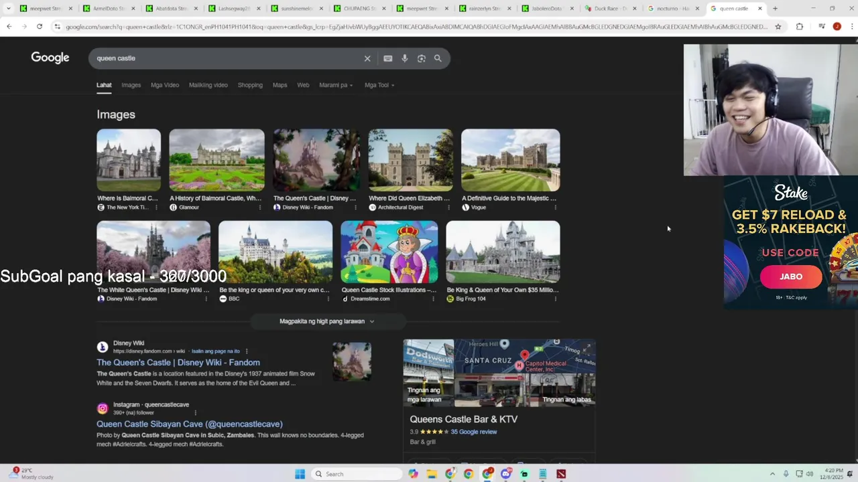
Task: Reload the page in Chrome
Action: 40,27
